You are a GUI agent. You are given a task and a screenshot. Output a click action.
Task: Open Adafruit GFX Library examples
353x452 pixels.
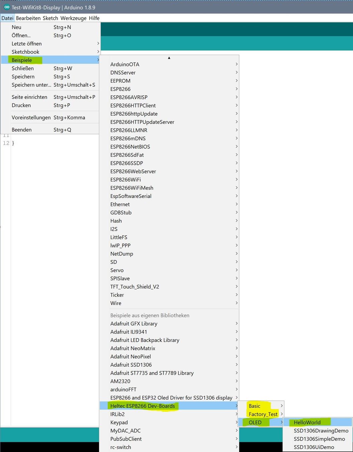click(x=169, y=324)
